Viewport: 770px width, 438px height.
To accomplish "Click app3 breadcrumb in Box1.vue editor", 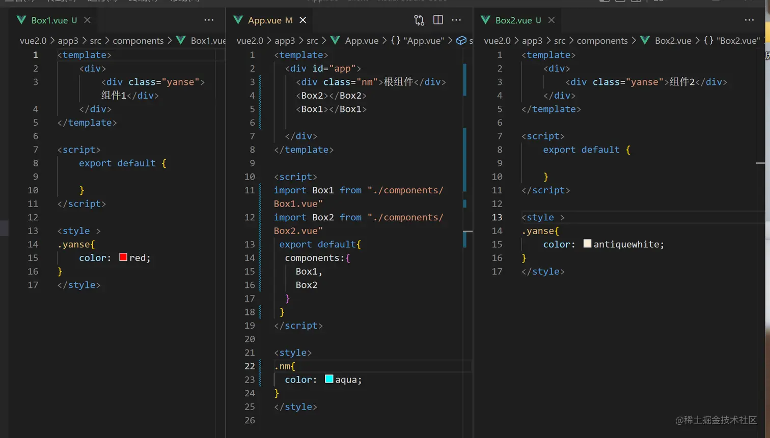I will [x=68, y=41].
